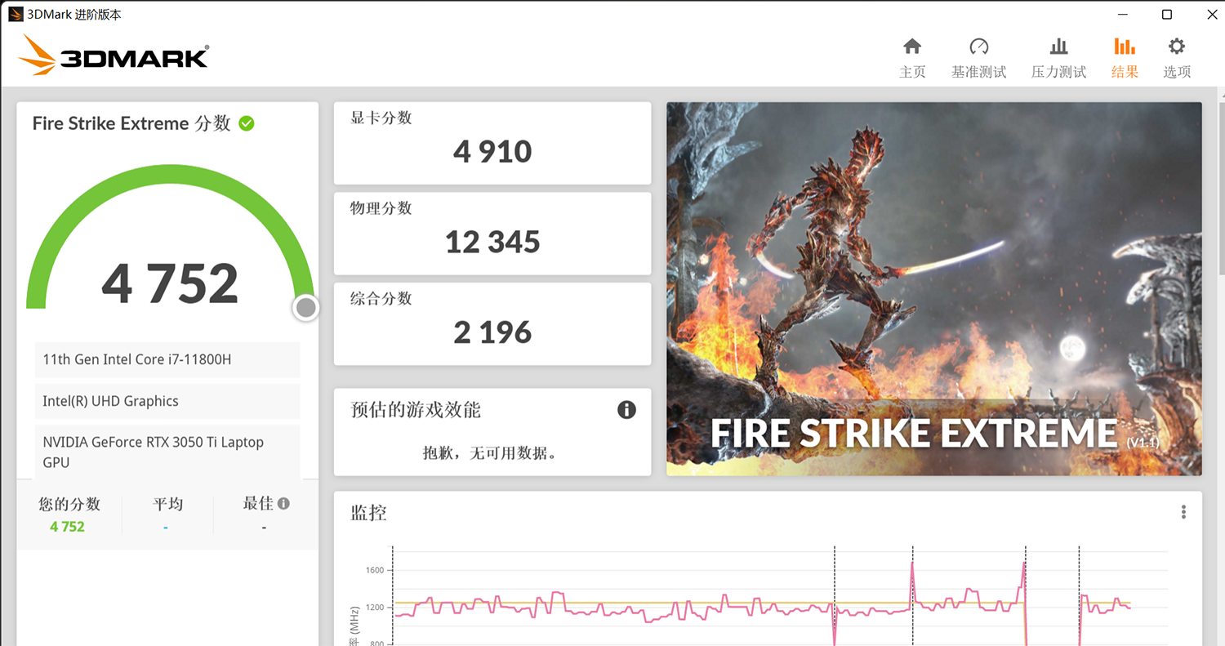Click the green validation checkmark icon

coord(247,123)
